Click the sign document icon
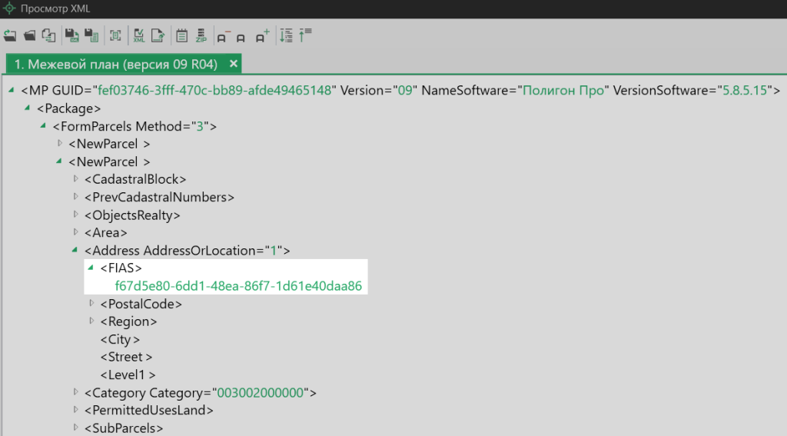This screenshot has width=787, height=436. pyautogui.click(x=158, y=35)
